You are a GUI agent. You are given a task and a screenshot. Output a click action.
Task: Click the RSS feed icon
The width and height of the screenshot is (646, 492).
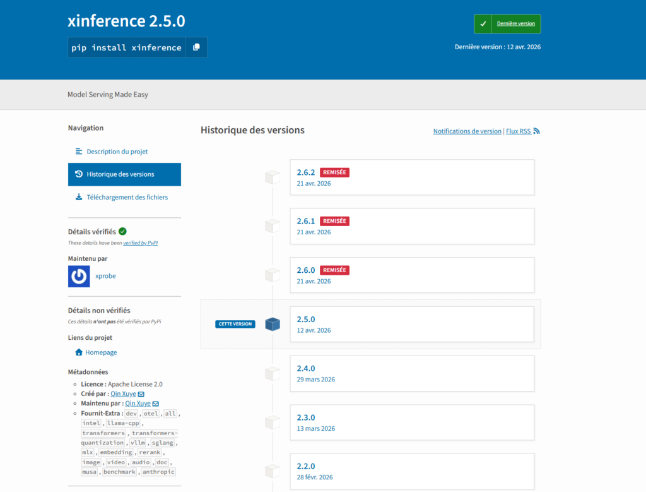coord(536,131)
